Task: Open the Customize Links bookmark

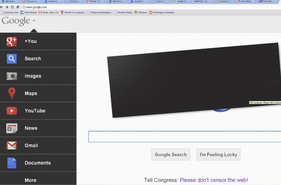Action: click(9, 12)
